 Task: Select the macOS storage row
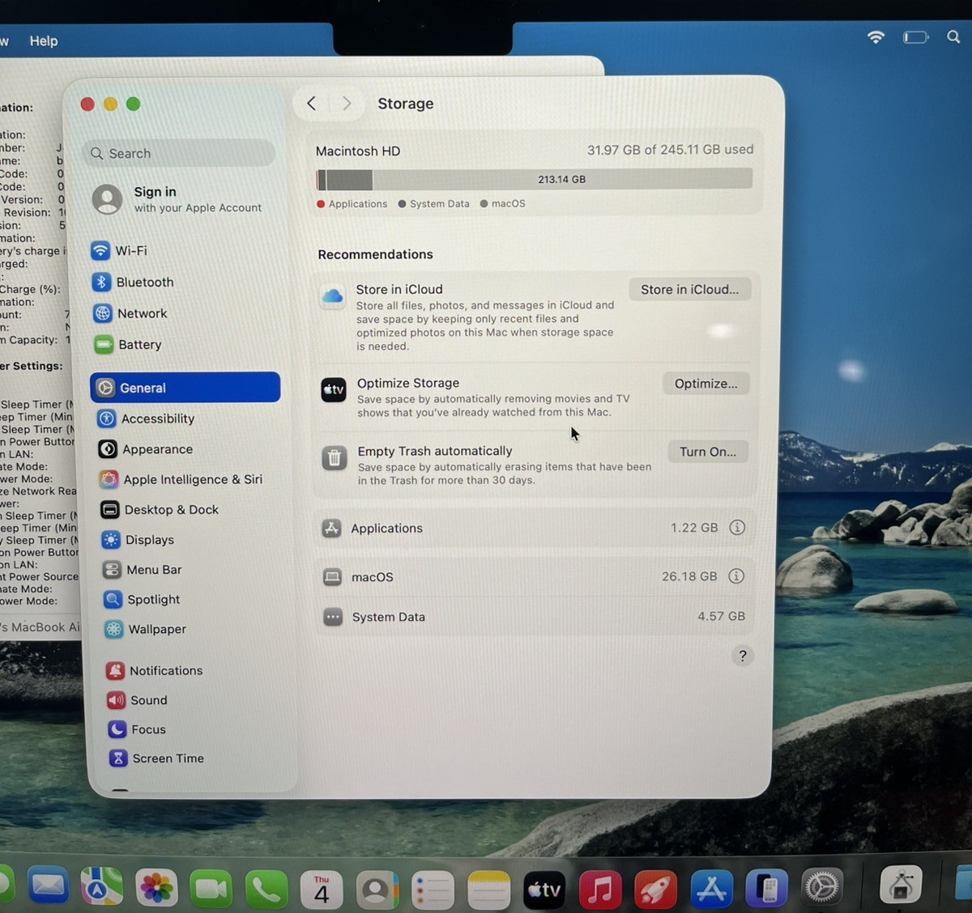pos(535,576)
